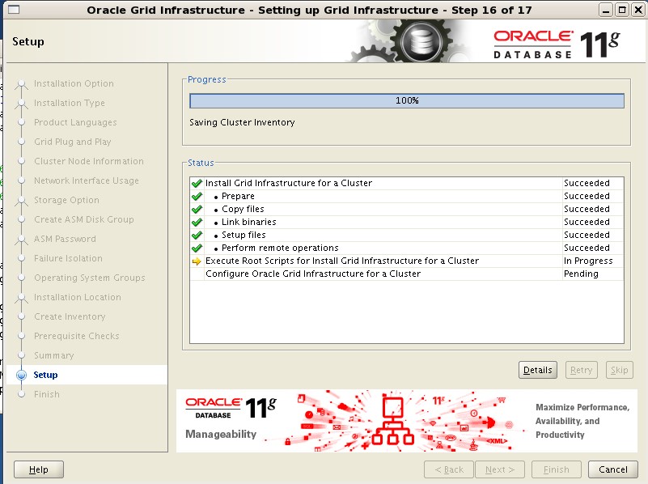Click the Setup step bullet icon
The width and height of the screenshot is (648, 484).
(x=21, y=376)
